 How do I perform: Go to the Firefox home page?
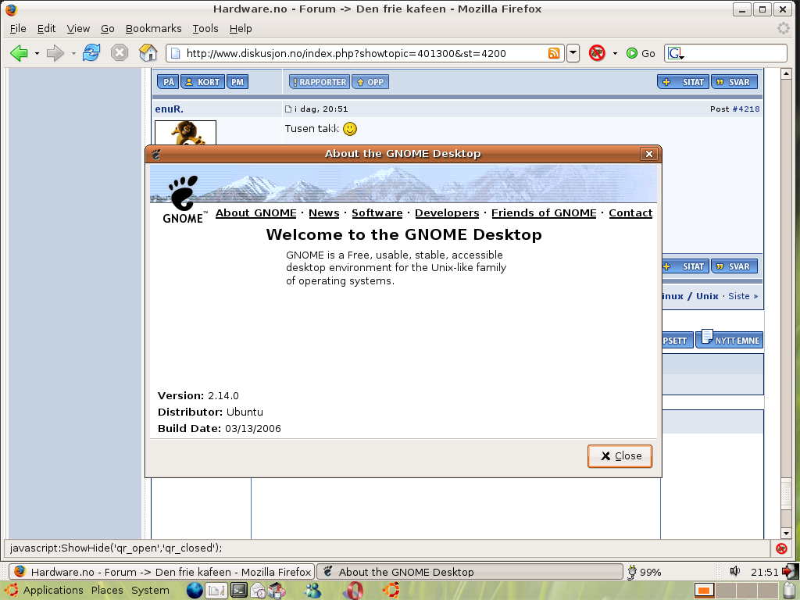tap(148, 52)
